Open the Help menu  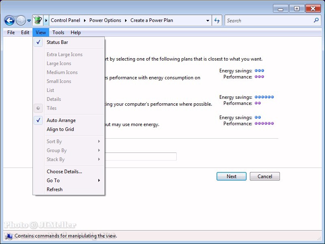pyautogui.click(x=76, y=33)
